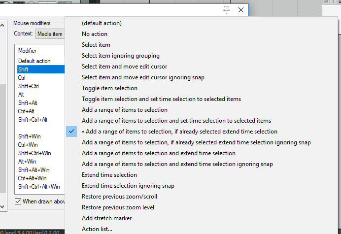Select 'Toggle item selection' menu entry

click(109, 88)
